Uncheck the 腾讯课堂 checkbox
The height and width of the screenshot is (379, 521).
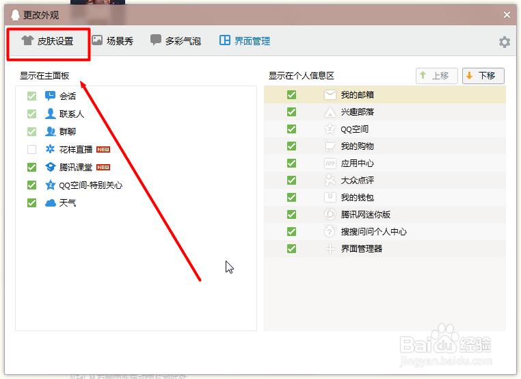[32, 167]
